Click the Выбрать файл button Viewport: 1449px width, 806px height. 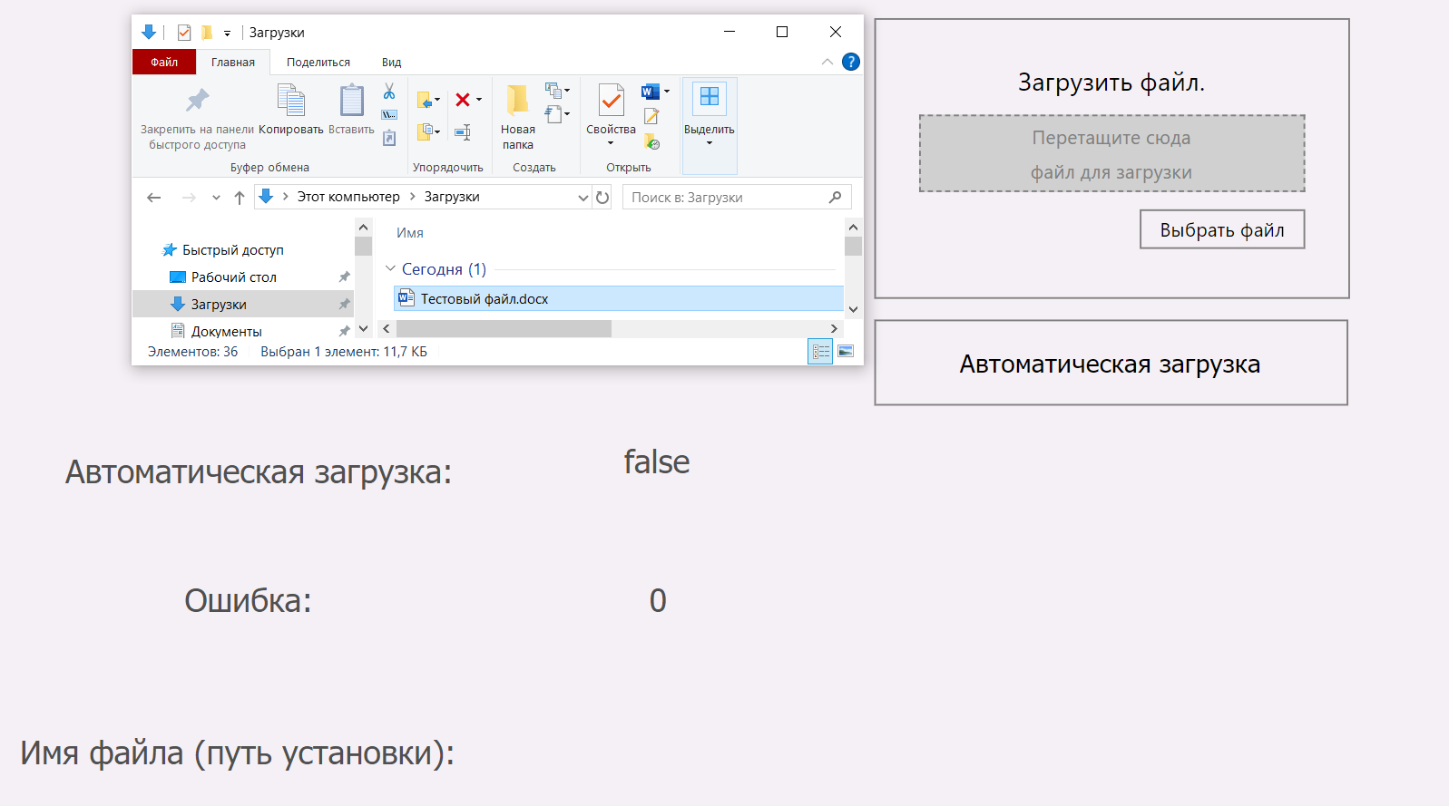tap(1222, 229)
